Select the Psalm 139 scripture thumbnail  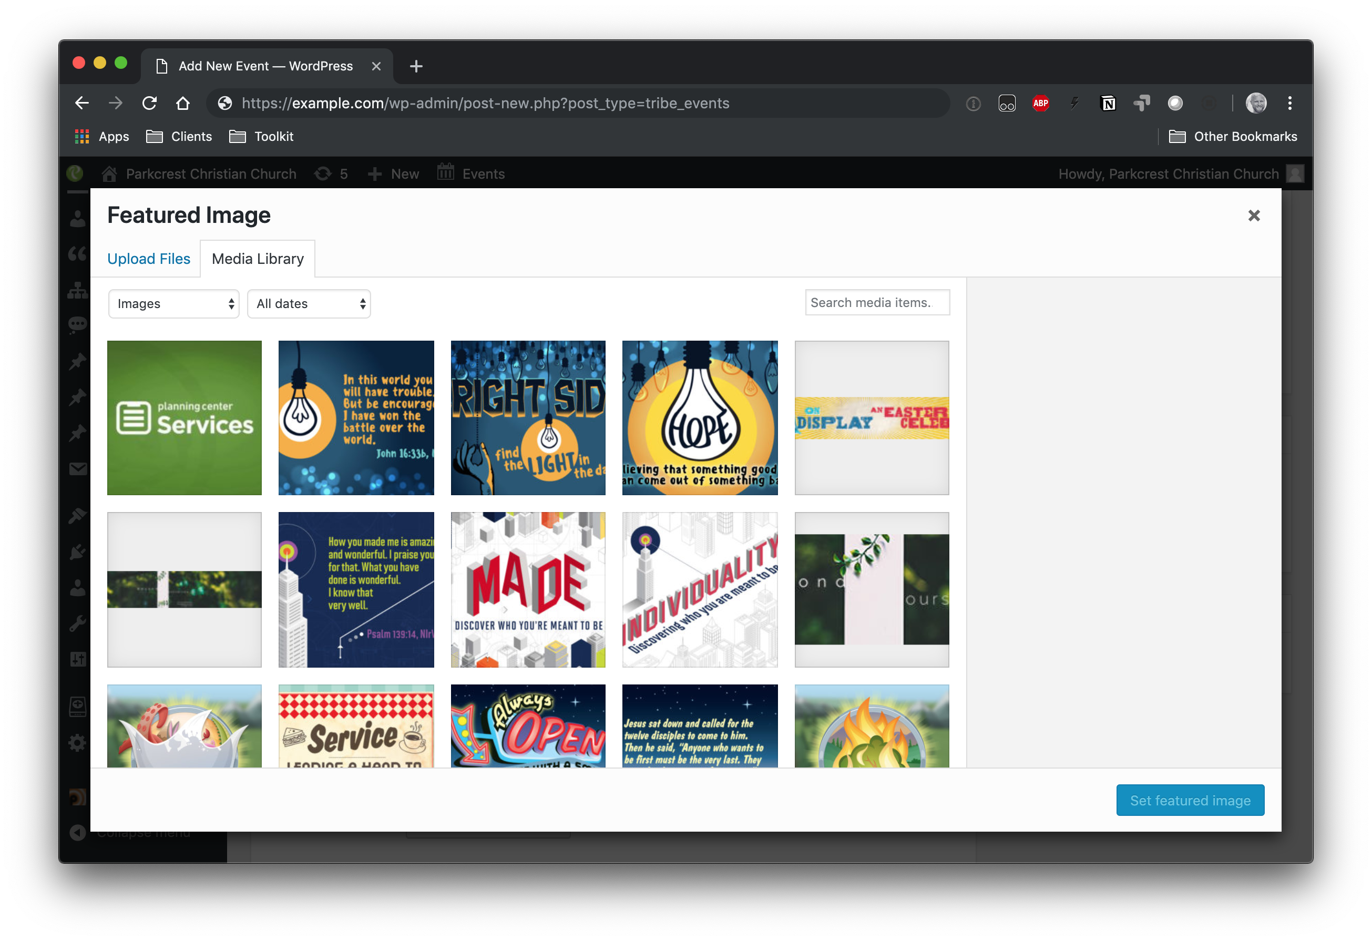[x=355, y=588]
